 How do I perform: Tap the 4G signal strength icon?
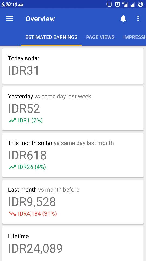(125, 4)
